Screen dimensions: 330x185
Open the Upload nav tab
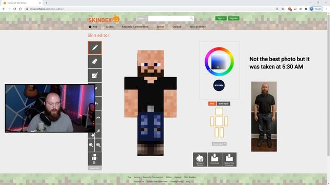[x=177, y=27]
